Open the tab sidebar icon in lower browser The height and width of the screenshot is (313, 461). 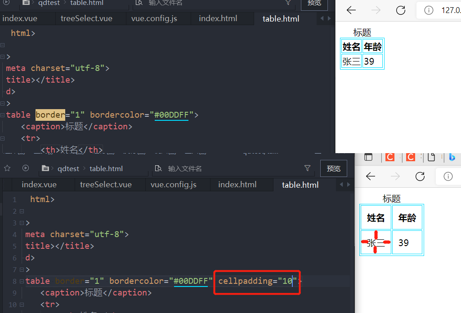[x=368, y=157]
